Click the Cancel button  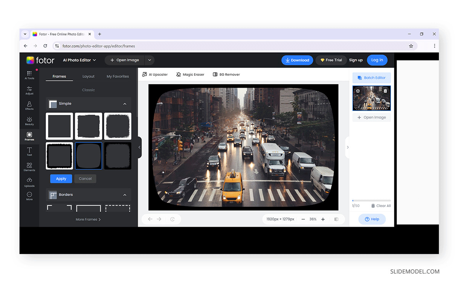coord(85,179)
